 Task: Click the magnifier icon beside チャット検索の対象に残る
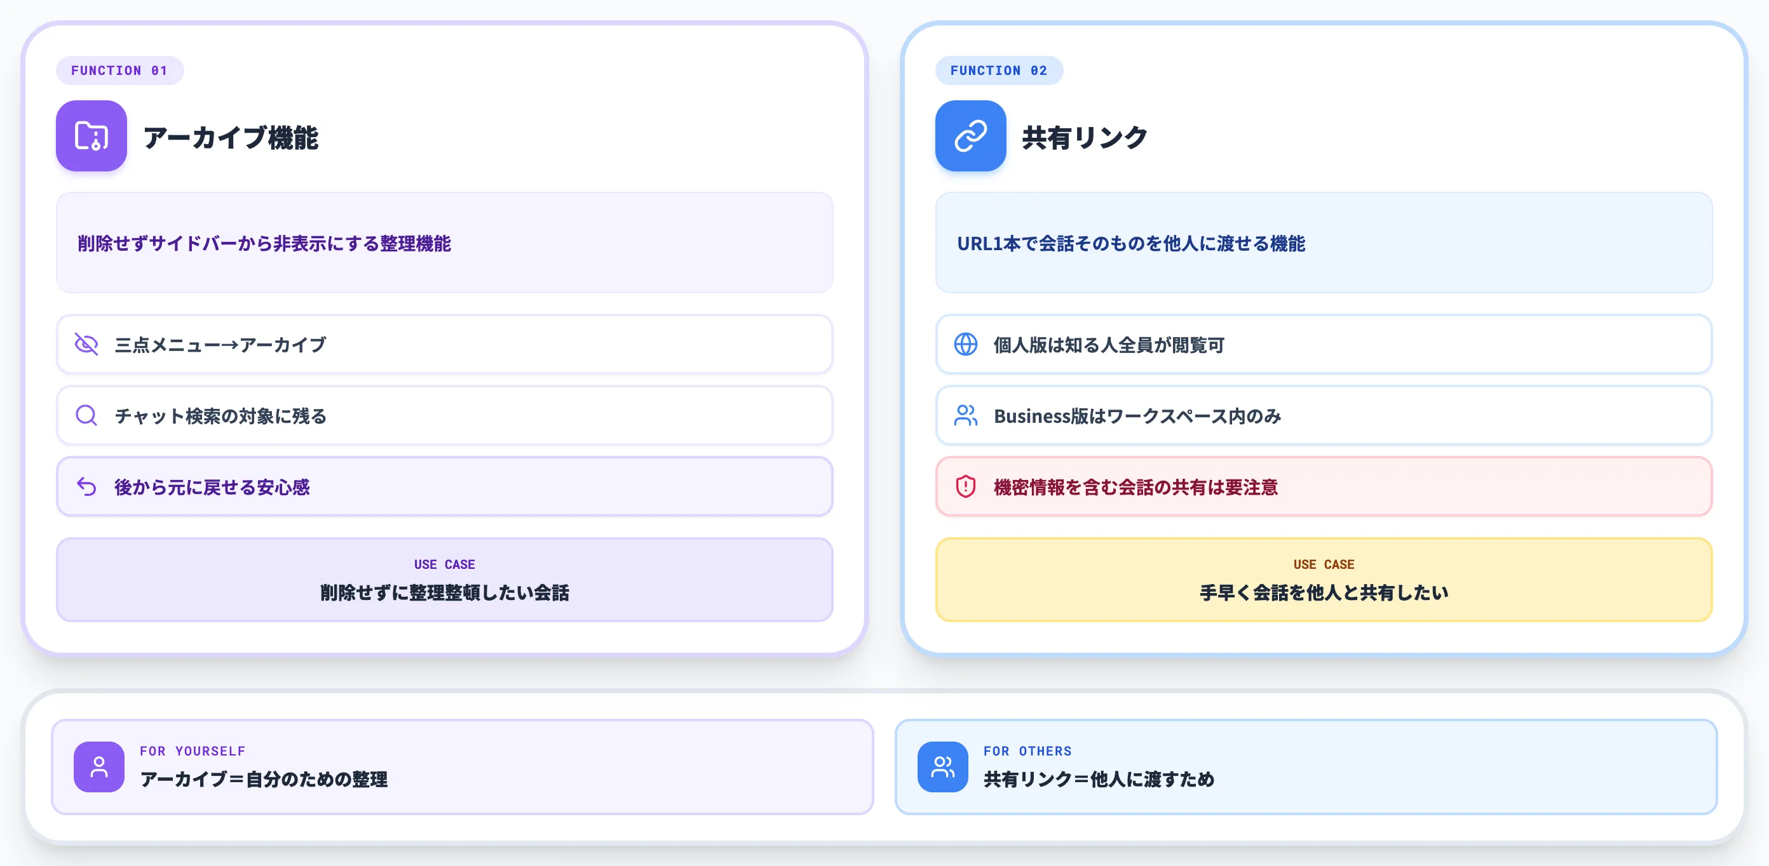[x=86, y=415]
